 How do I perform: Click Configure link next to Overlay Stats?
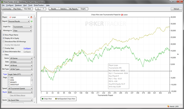tap(27, 48)
